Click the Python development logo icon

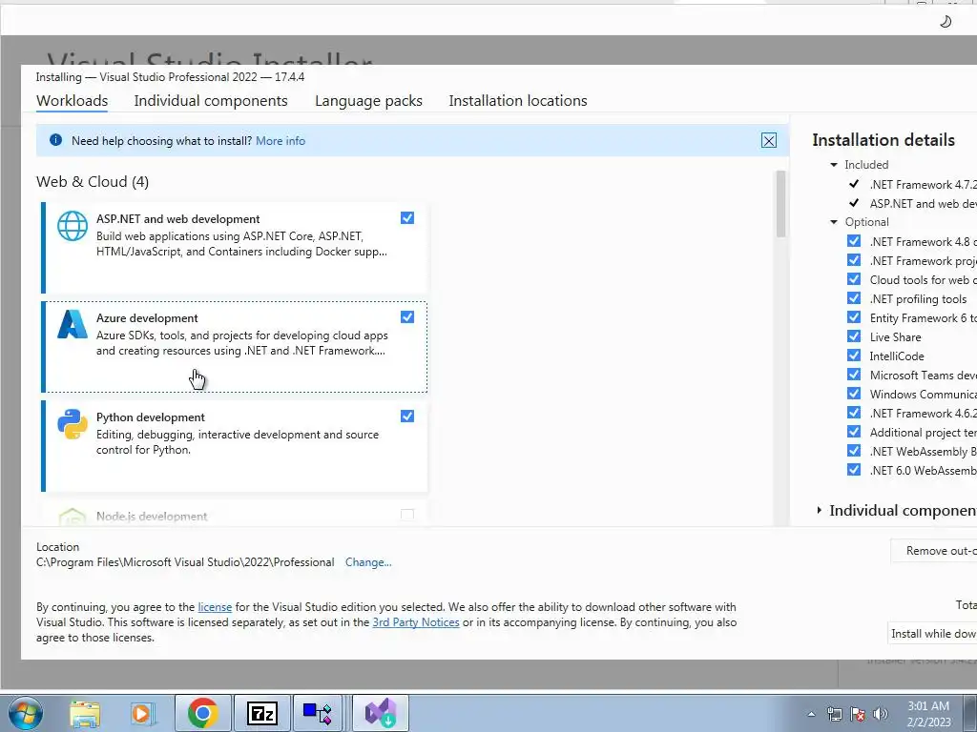[73, 424]
